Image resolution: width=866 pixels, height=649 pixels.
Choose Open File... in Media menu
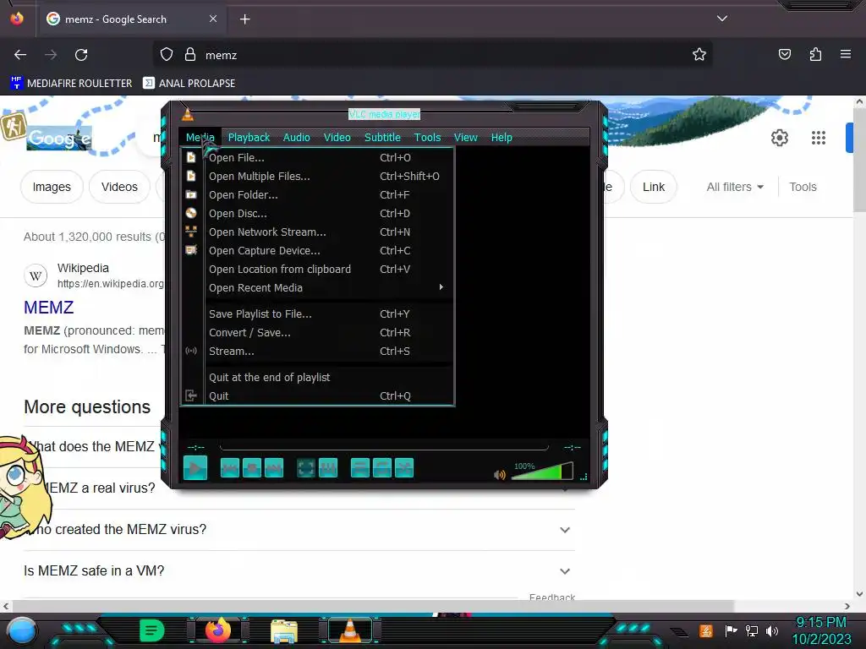click(317, 157)
